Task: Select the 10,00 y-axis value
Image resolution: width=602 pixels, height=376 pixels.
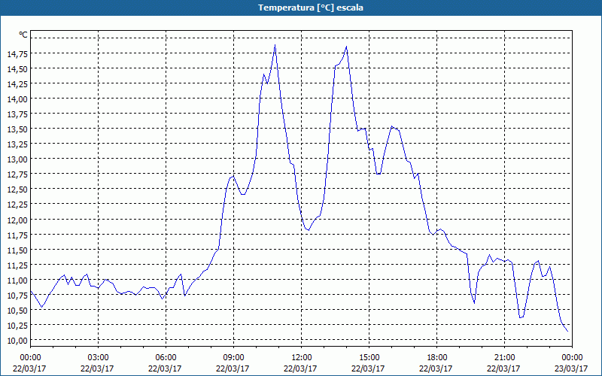Action: point(17,341)
